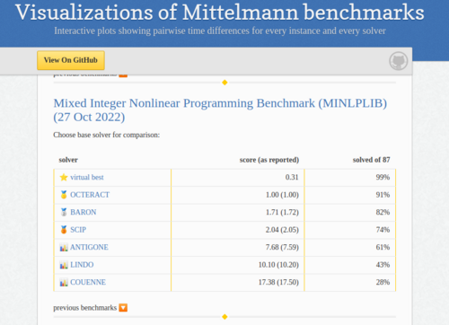Click the 99% solved value
The width and height of the screenshot is (449, 325).
[x=383, y=177]
